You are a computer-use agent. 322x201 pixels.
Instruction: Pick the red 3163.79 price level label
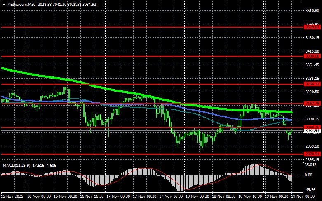pyautogui.click(x=312, y=103)
